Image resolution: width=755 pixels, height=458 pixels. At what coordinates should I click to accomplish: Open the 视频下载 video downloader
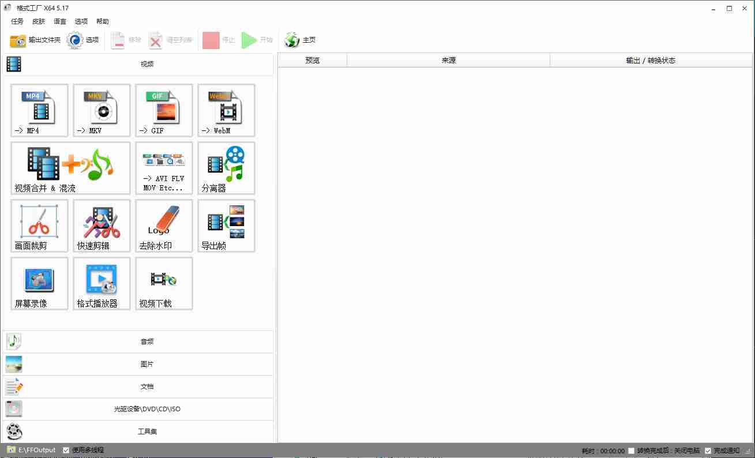[163, 283]
